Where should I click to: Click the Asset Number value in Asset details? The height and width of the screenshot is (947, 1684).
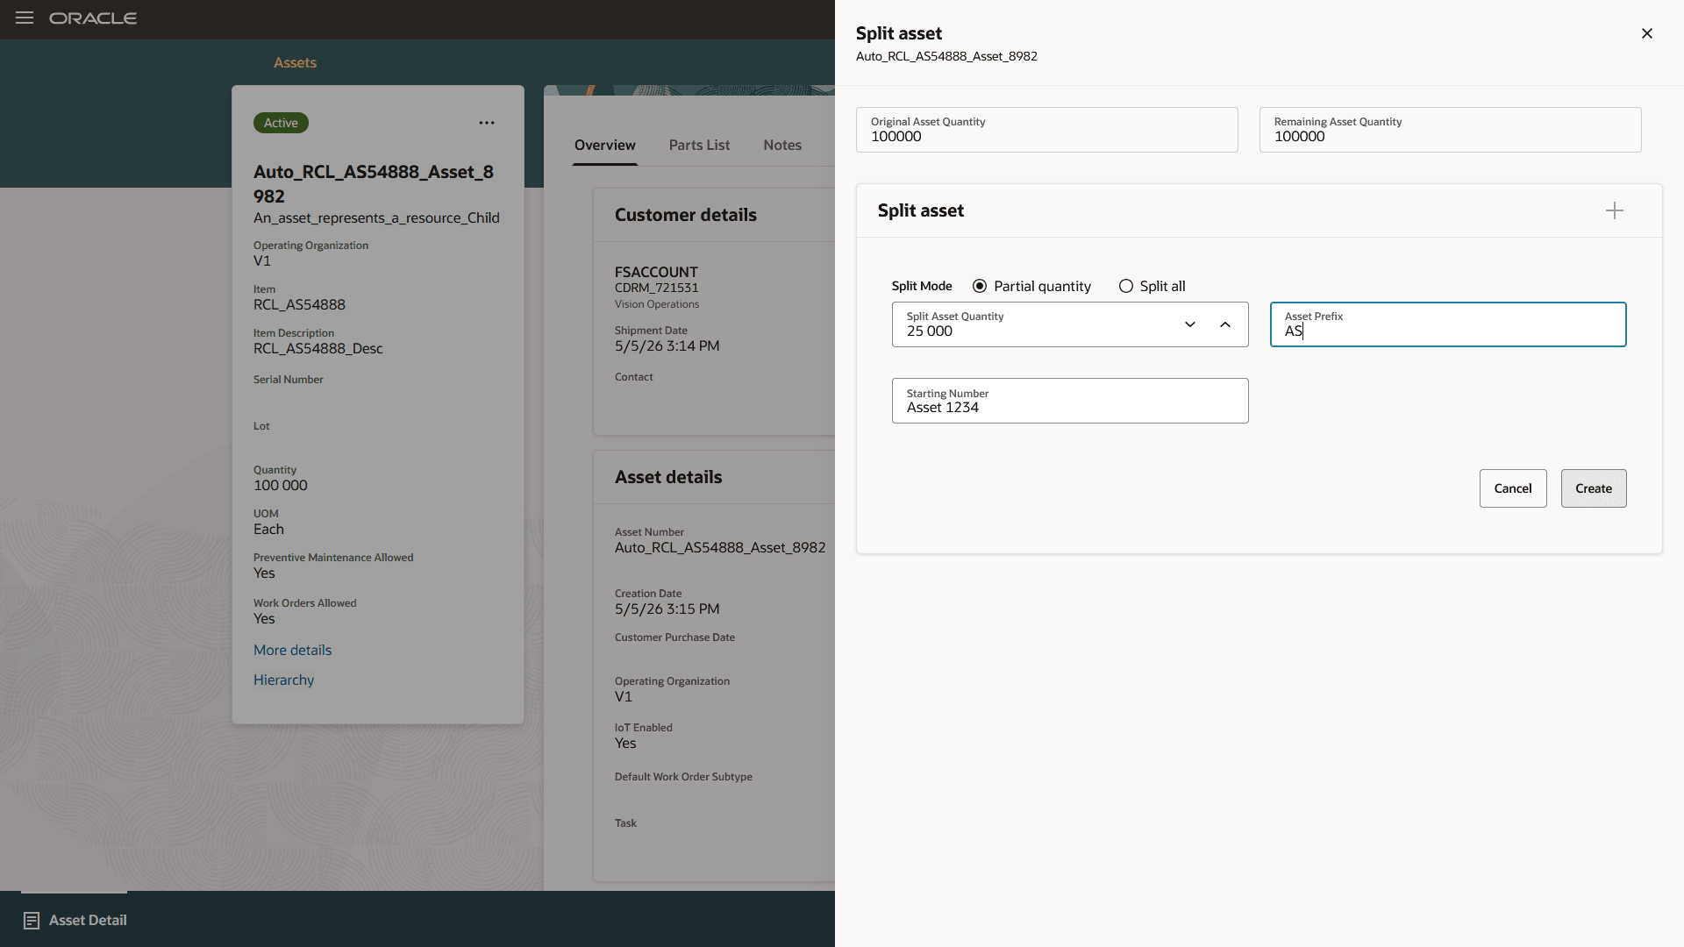pyautogui.click(x=720, y=548)
